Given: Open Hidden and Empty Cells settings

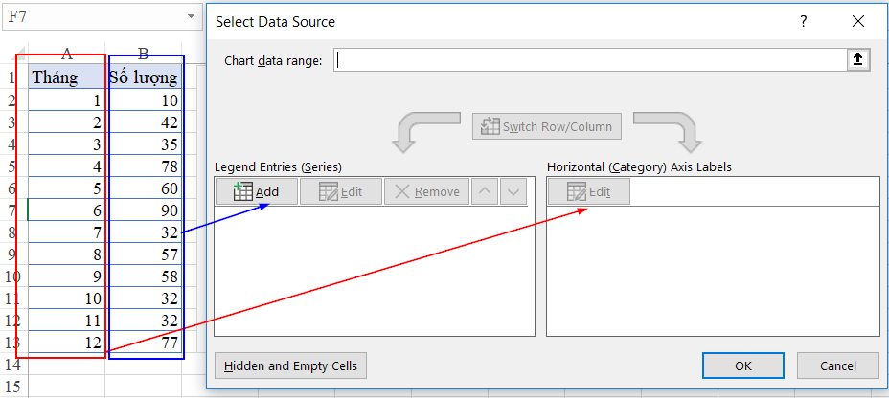Looking at the screenshot, I should coord(291,365).
